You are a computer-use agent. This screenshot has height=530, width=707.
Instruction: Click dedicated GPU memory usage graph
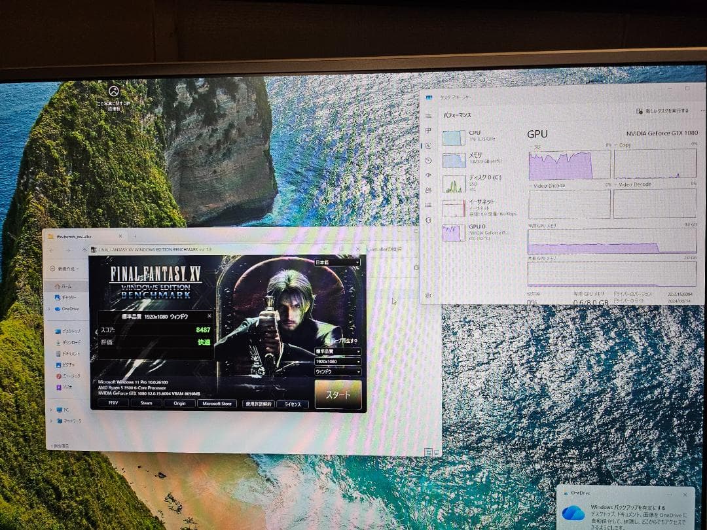pos(612,241)
